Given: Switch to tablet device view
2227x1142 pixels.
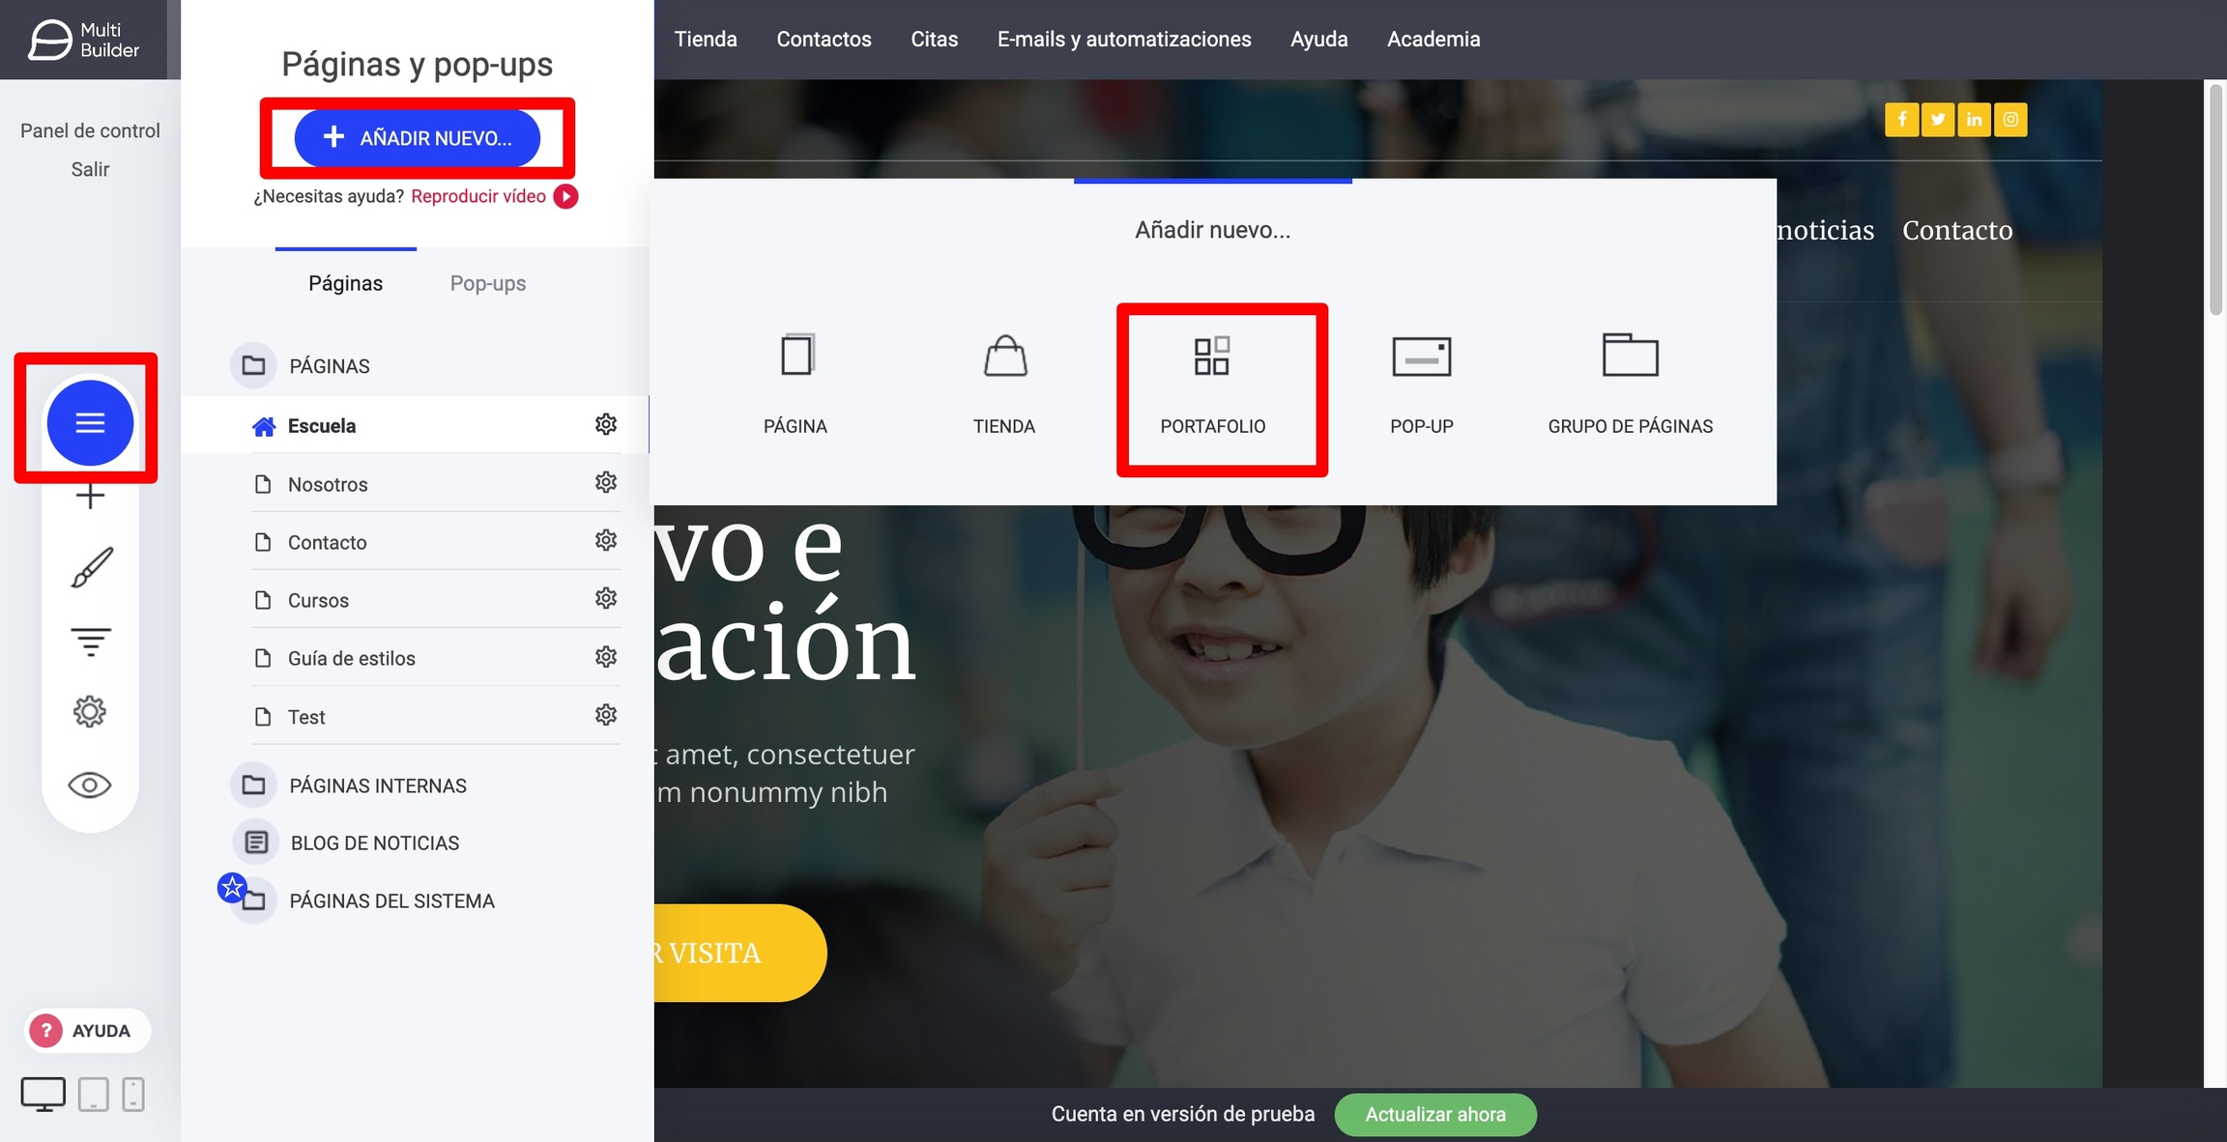Looking at the screenshot, I should [x=94, y=1095].
